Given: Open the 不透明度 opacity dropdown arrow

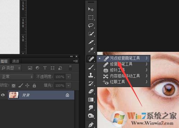Looking at the screenshot, I should point(68,77).
